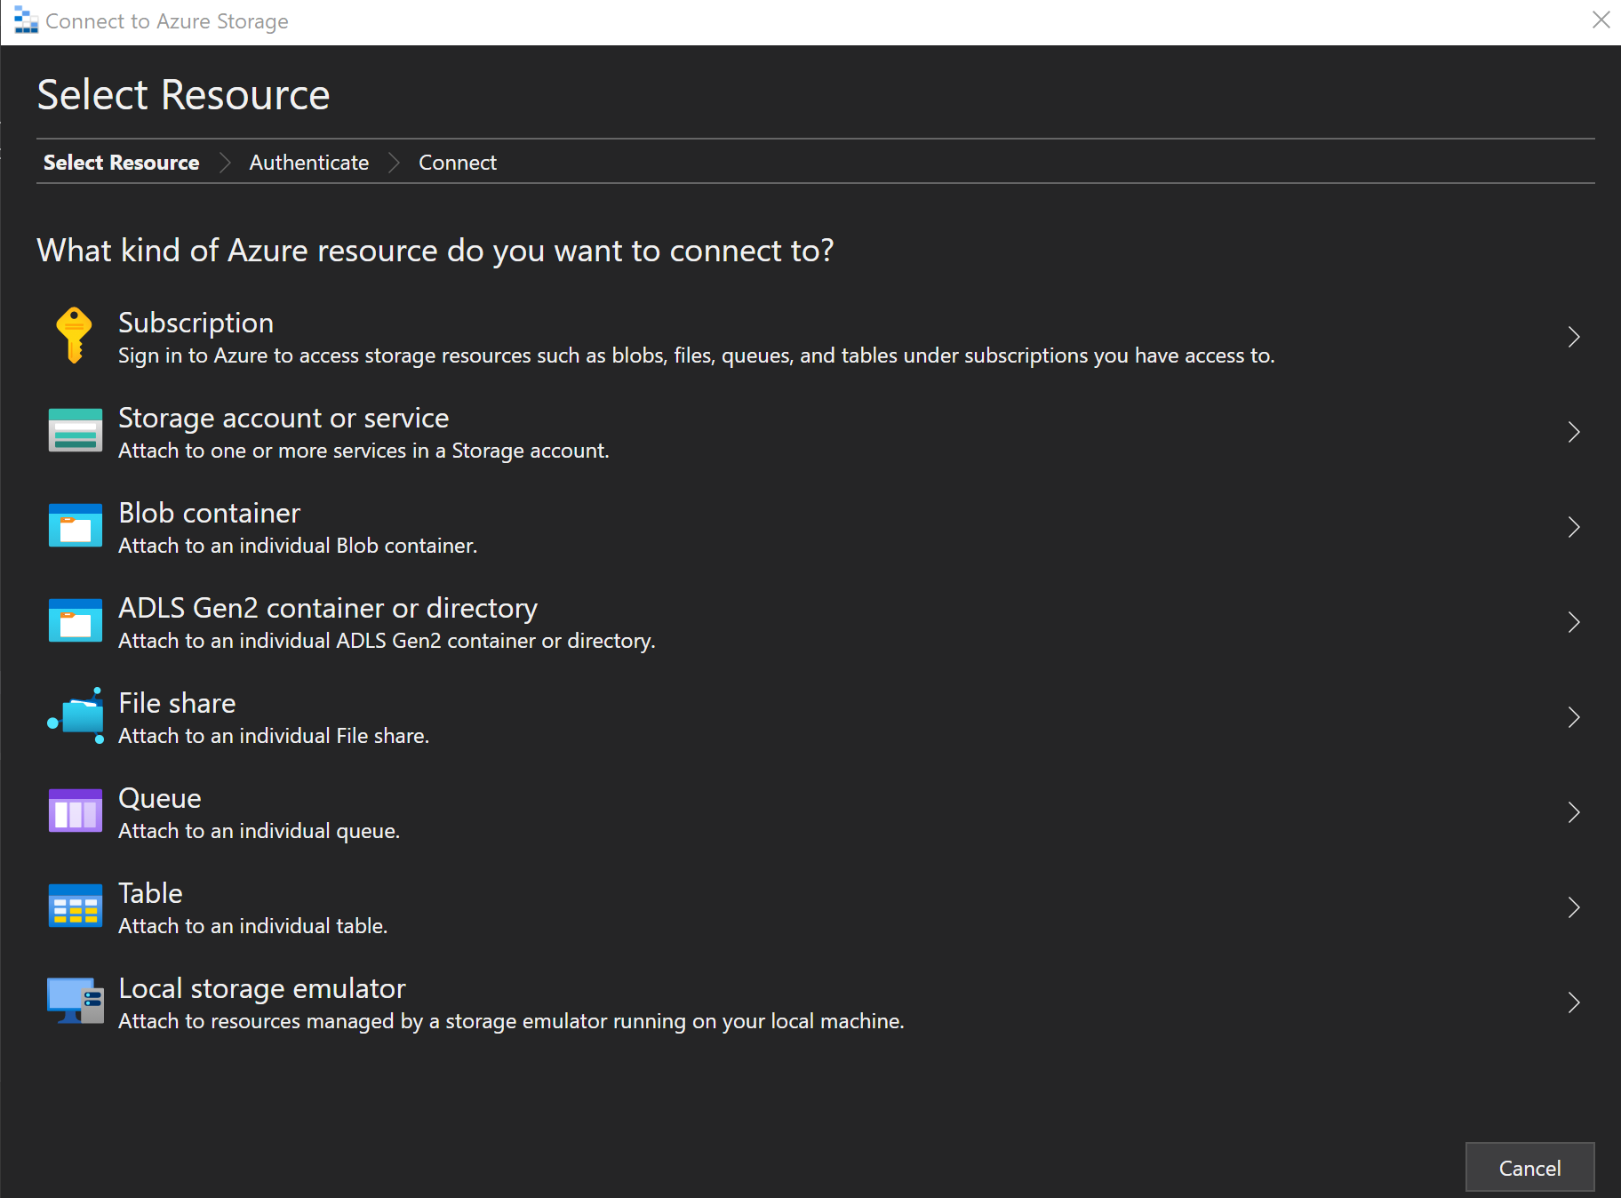Choose the ADLS Gen2 container icon
The height and width of the screenshot is (1198, 1621).
pos(75,621)
